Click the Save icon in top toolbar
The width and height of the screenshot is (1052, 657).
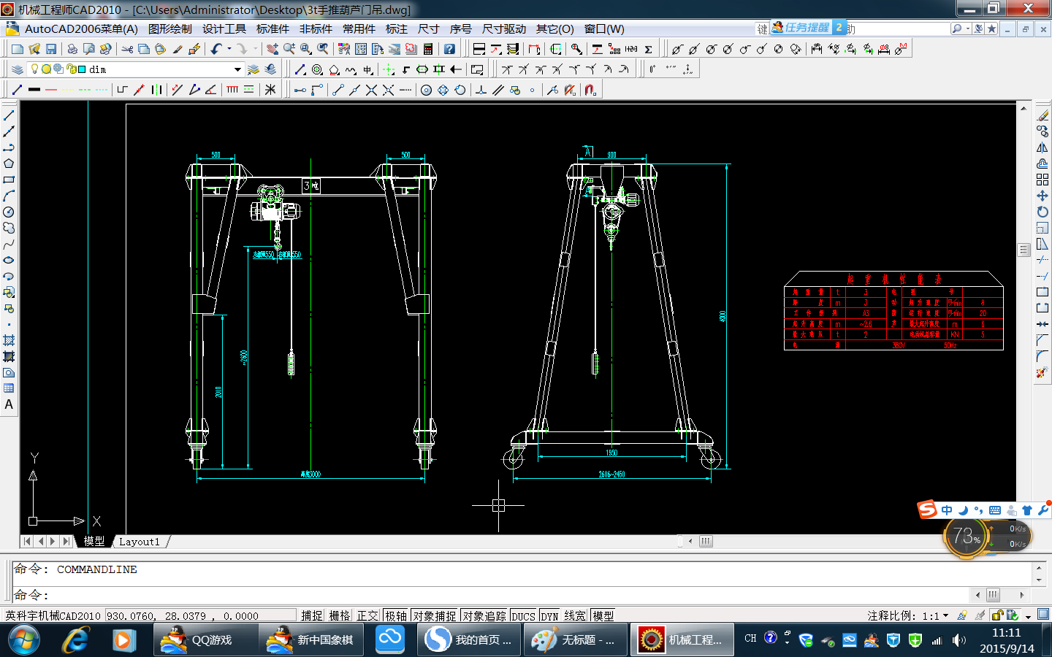51,49
